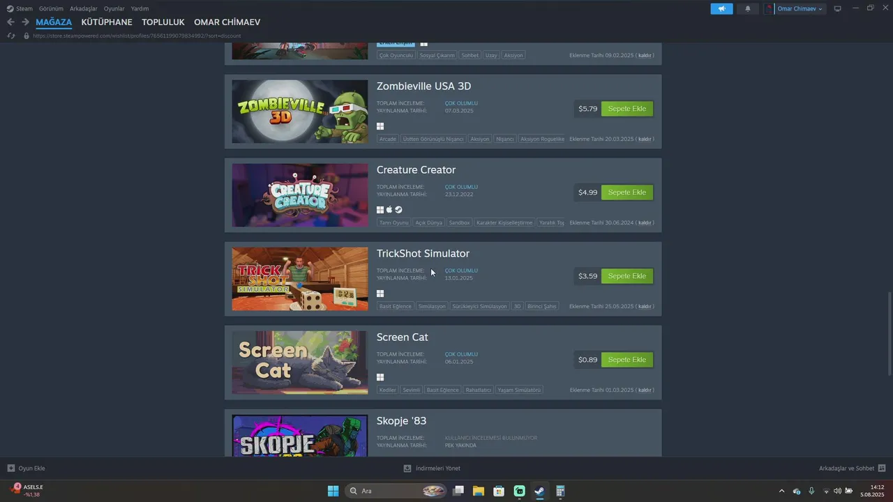893x502 pixels.
Task: Open the Oyunlar menu
Action: click(x=114, y=9)
